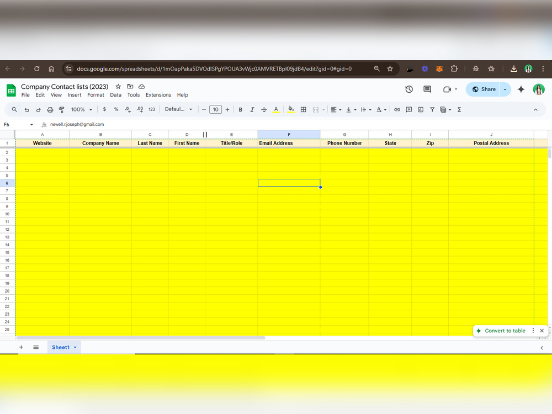Open the fill color picker
This screenshot has width=552, height=414.
pos(291,109)
